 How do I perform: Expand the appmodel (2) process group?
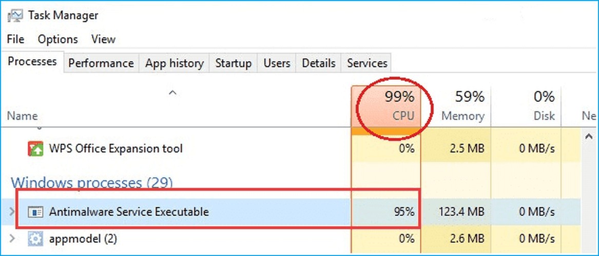click(x=12, y=239)
